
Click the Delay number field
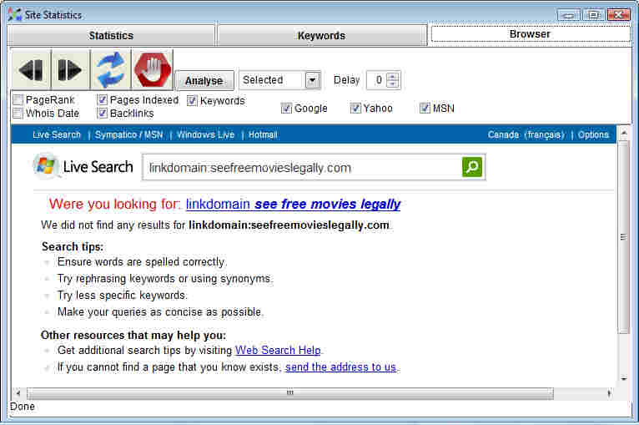point(376,80)
